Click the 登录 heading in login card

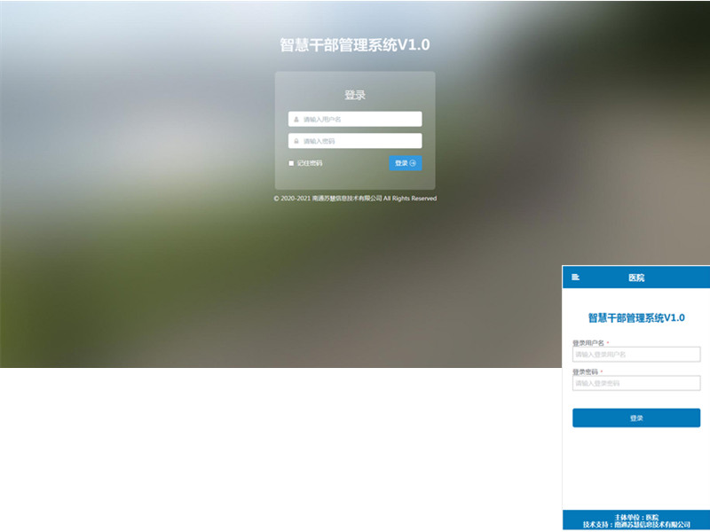pos(355,95)
